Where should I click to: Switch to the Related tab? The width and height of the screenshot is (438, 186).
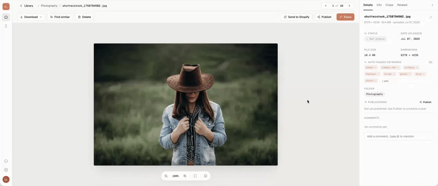click(402, 5)
